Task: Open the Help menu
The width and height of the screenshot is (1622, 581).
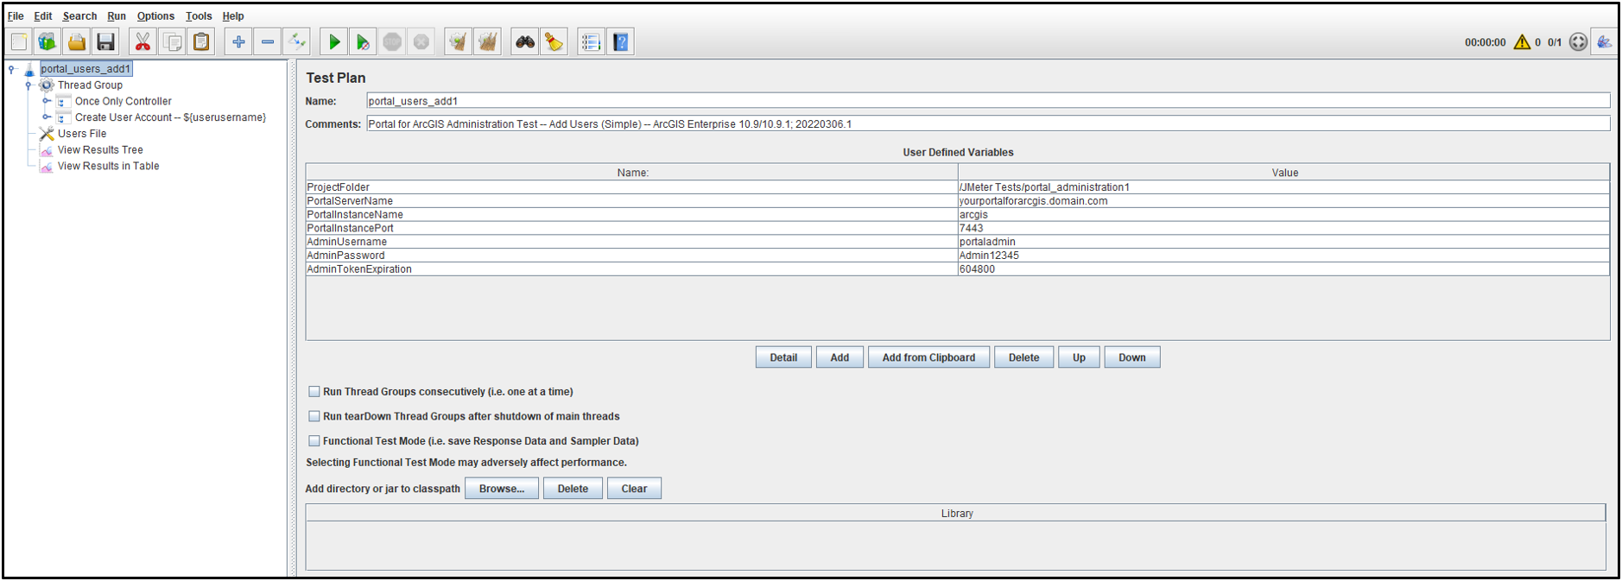Action: (x=233, y=16)
